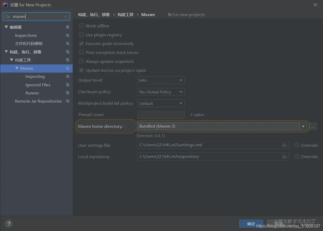Click the (Version: 3.6.1) text
The height and width of the screenshot is (231, 323).
click(151, 136)
